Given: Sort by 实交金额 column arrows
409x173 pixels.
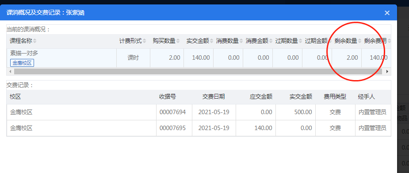Looking at the screenshot, I should tap(211, 41).
